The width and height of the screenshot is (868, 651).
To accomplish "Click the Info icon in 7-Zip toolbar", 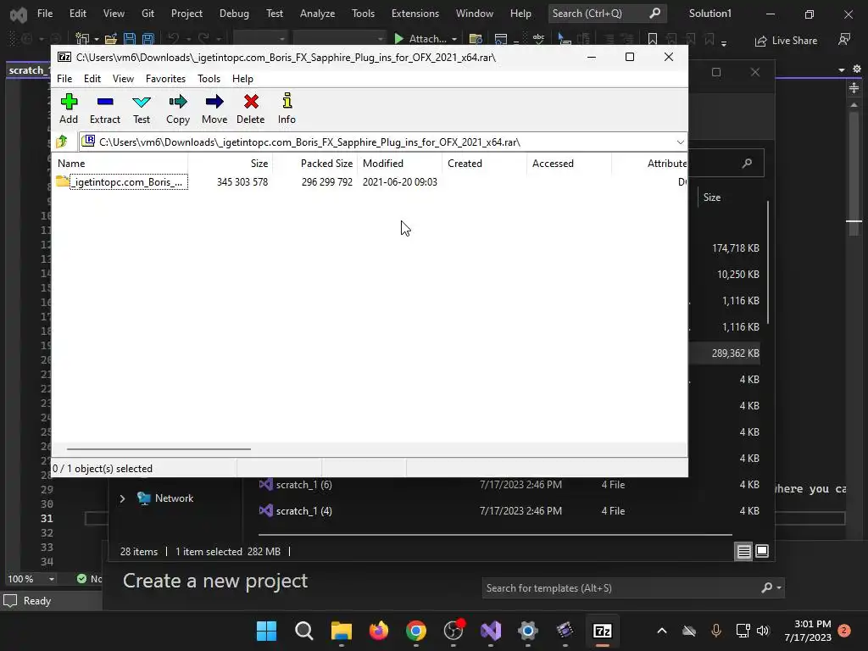I will [287, 108].
